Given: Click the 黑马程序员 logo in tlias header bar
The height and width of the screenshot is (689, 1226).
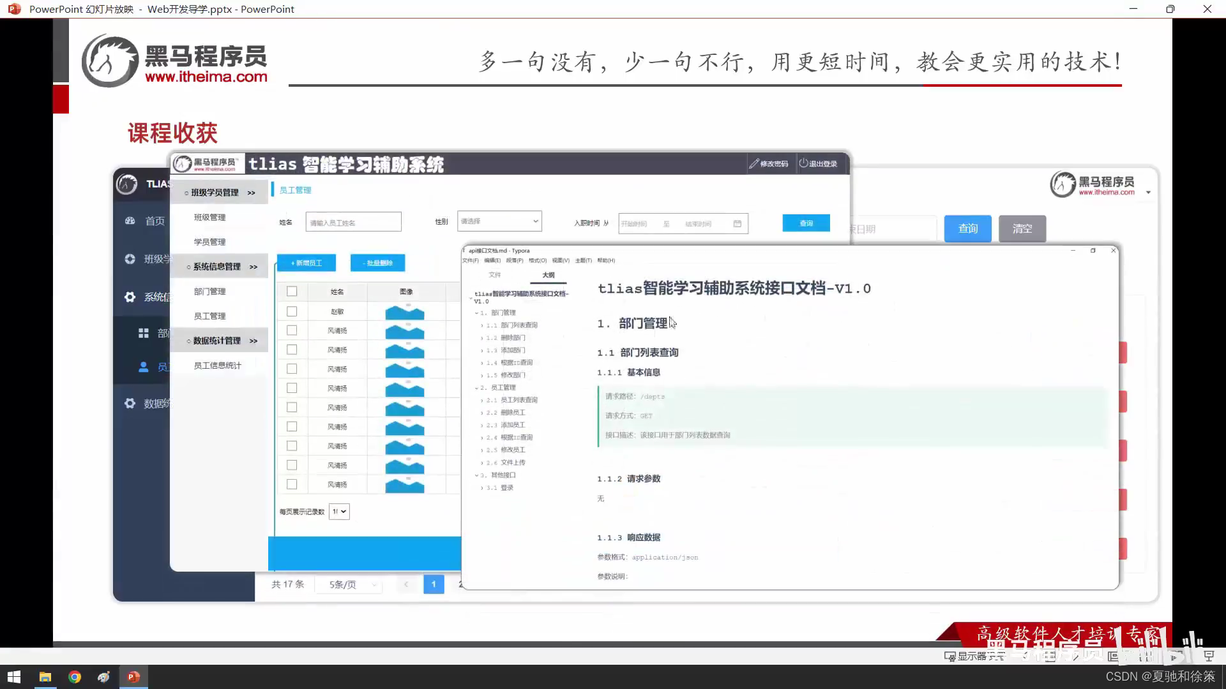Looking at the screenshot, I should click(x=208, y=164).
